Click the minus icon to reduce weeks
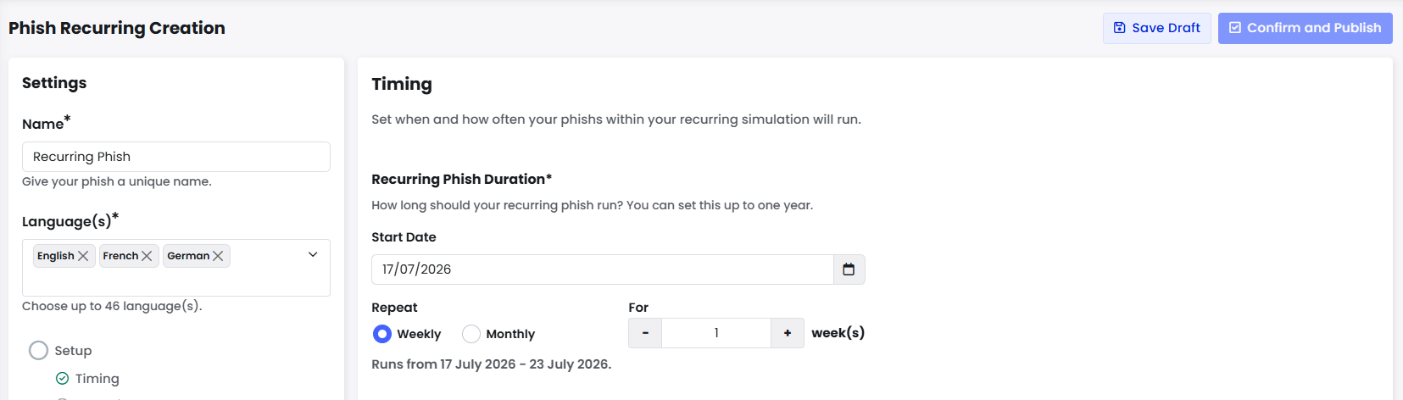 tap(645, 333)
